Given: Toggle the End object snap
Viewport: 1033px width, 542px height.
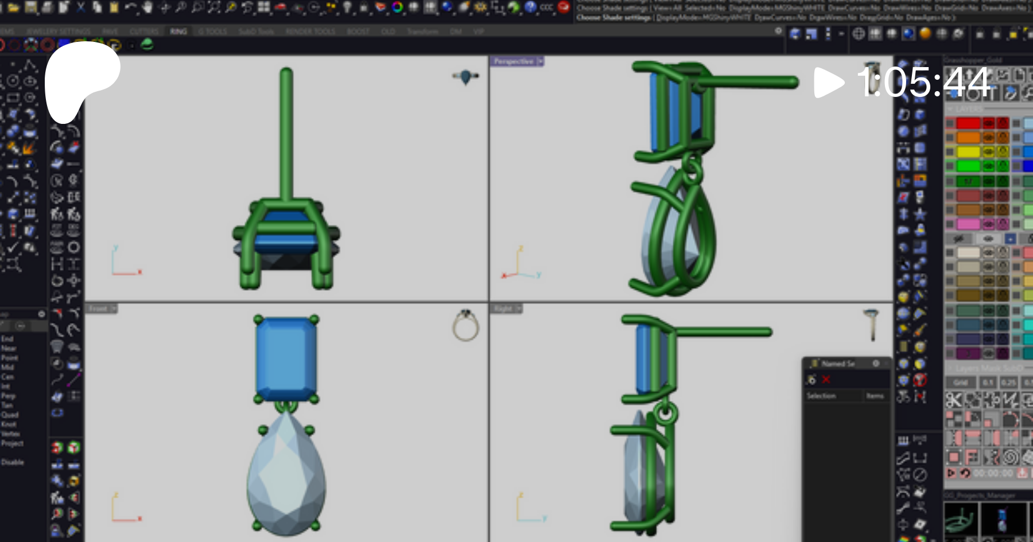Looking at the screenshot, I should tap(7, 339).
